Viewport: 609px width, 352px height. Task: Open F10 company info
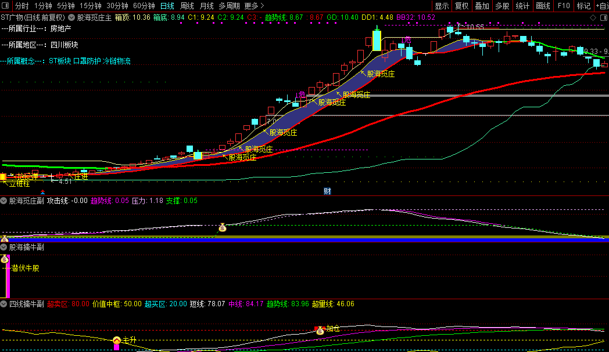(x=564, y=6)
